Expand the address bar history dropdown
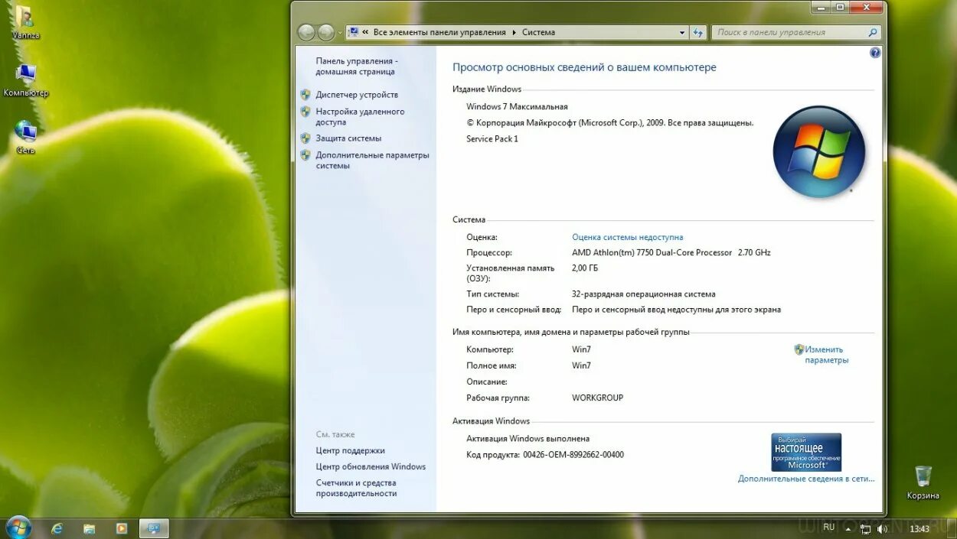Viewport: 957px width, 539px height. 682,33
